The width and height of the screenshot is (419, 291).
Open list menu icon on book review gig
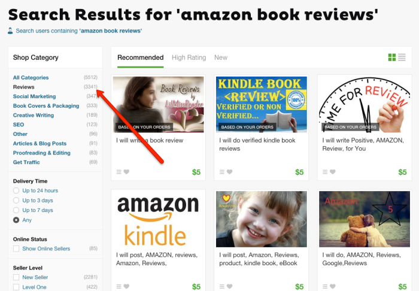(x=119, y=172)
